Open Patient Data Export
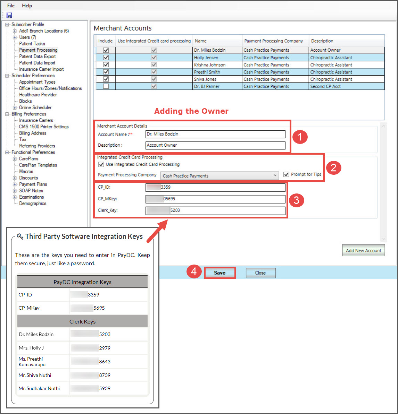The width and height of the screenshot is (398, 414). click(x=37, y=56)
